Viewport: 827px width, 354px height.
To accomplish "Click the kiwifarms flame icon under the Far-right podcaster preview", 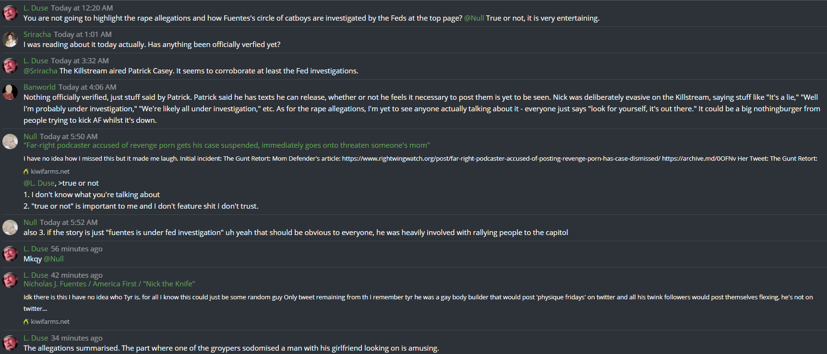I will click(26, 171).
